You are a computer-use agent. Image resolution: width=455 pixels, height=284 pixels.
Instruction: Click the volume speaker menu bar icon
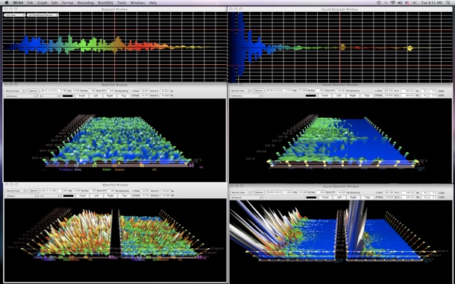(x=400, y=3)
